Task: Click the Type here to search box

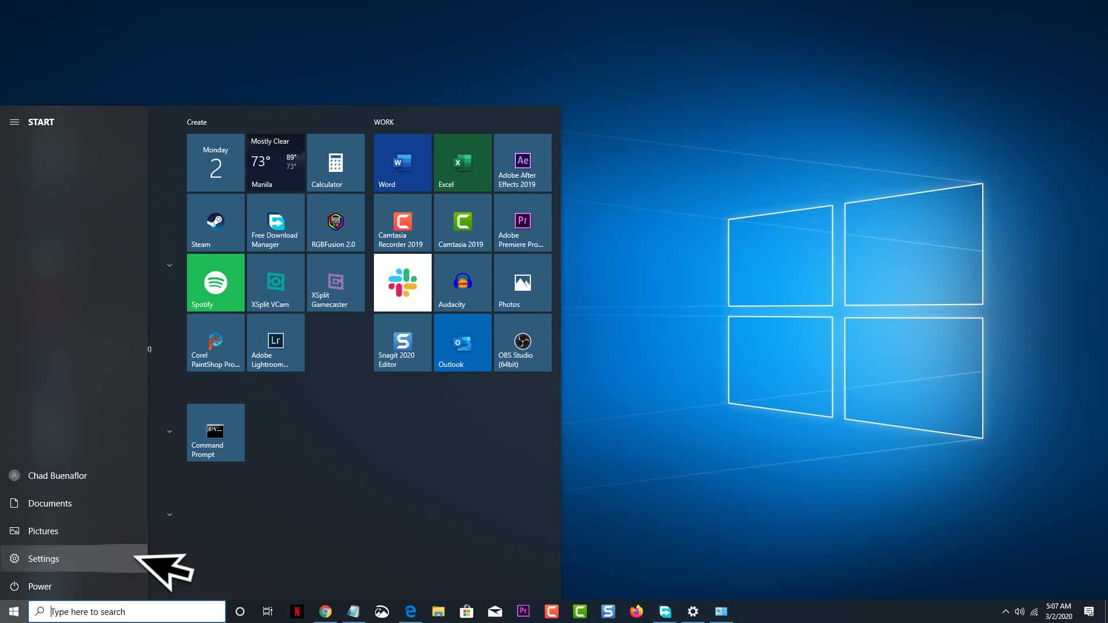Action: (127, 611)
